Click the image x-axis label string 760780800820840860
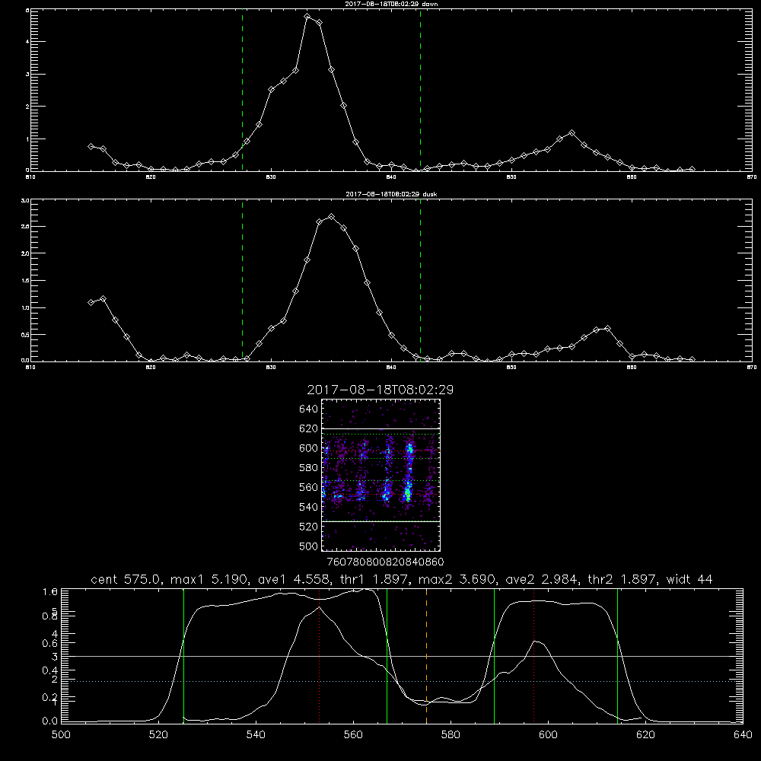This screenshot has width=761, height=761. tap(385, 562)
